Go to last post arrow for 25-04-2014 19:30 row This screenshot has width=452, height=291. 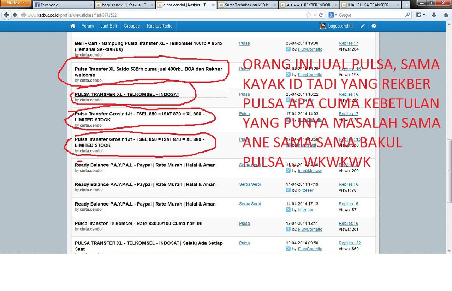[288, 49]
